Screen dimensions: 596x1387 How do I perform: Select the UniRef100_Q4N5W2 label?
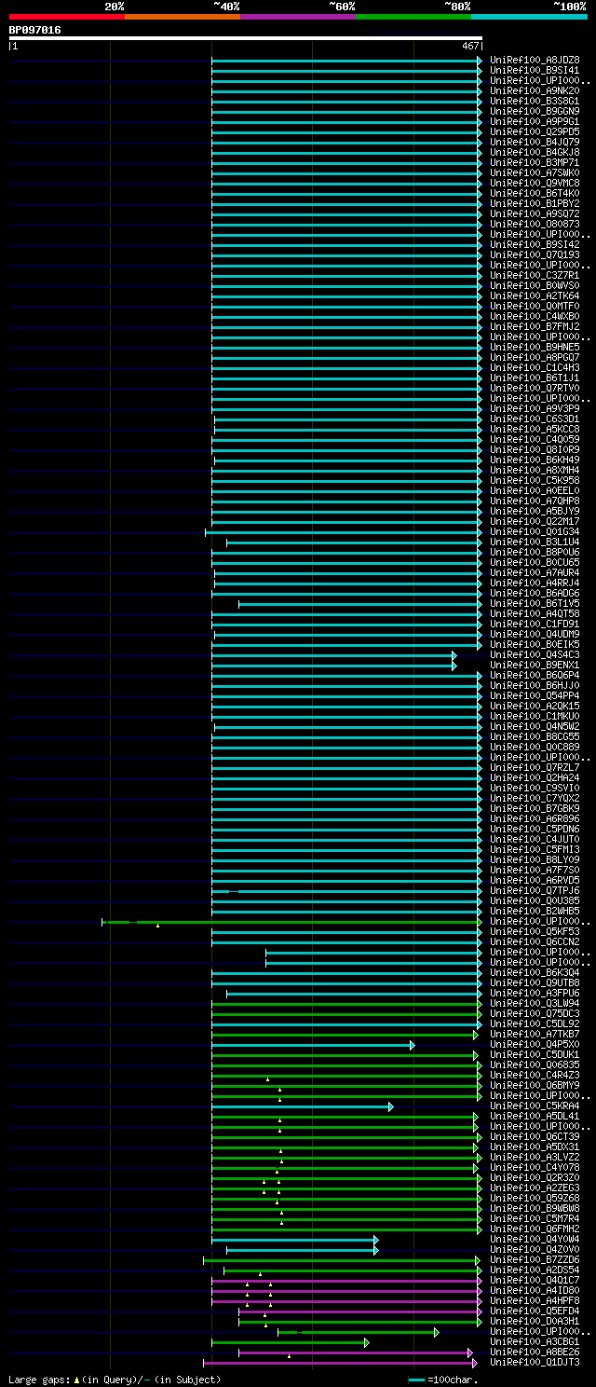[535, 726]
